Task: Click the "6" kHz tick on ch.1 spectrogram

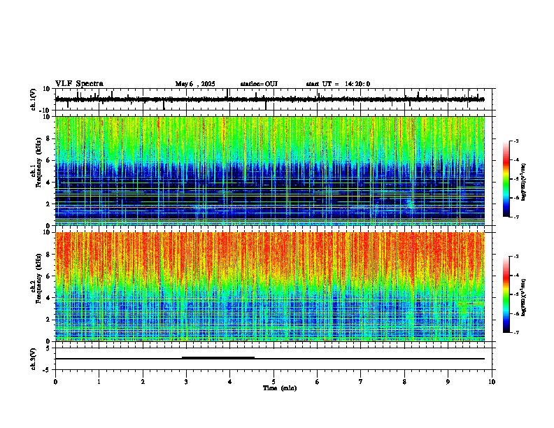Action: tap(49, 160)
